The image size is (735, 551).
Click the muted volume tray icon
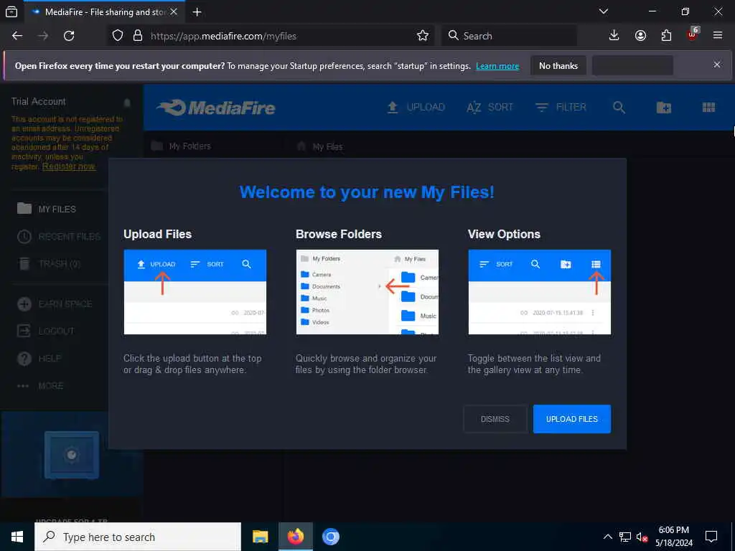(x=642, y=537)
